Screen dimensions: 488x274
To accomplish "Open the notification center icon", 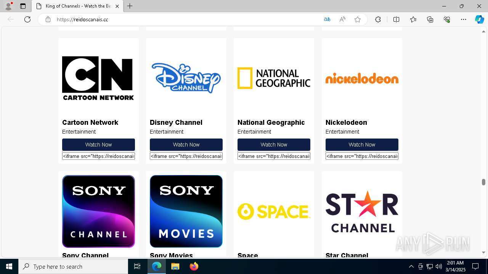I will pyautogui.click(x=475, y=266).
